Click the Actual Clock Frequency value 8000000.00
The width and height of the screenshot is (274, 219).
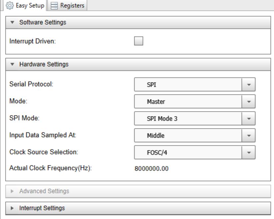(x=151, y=169)
